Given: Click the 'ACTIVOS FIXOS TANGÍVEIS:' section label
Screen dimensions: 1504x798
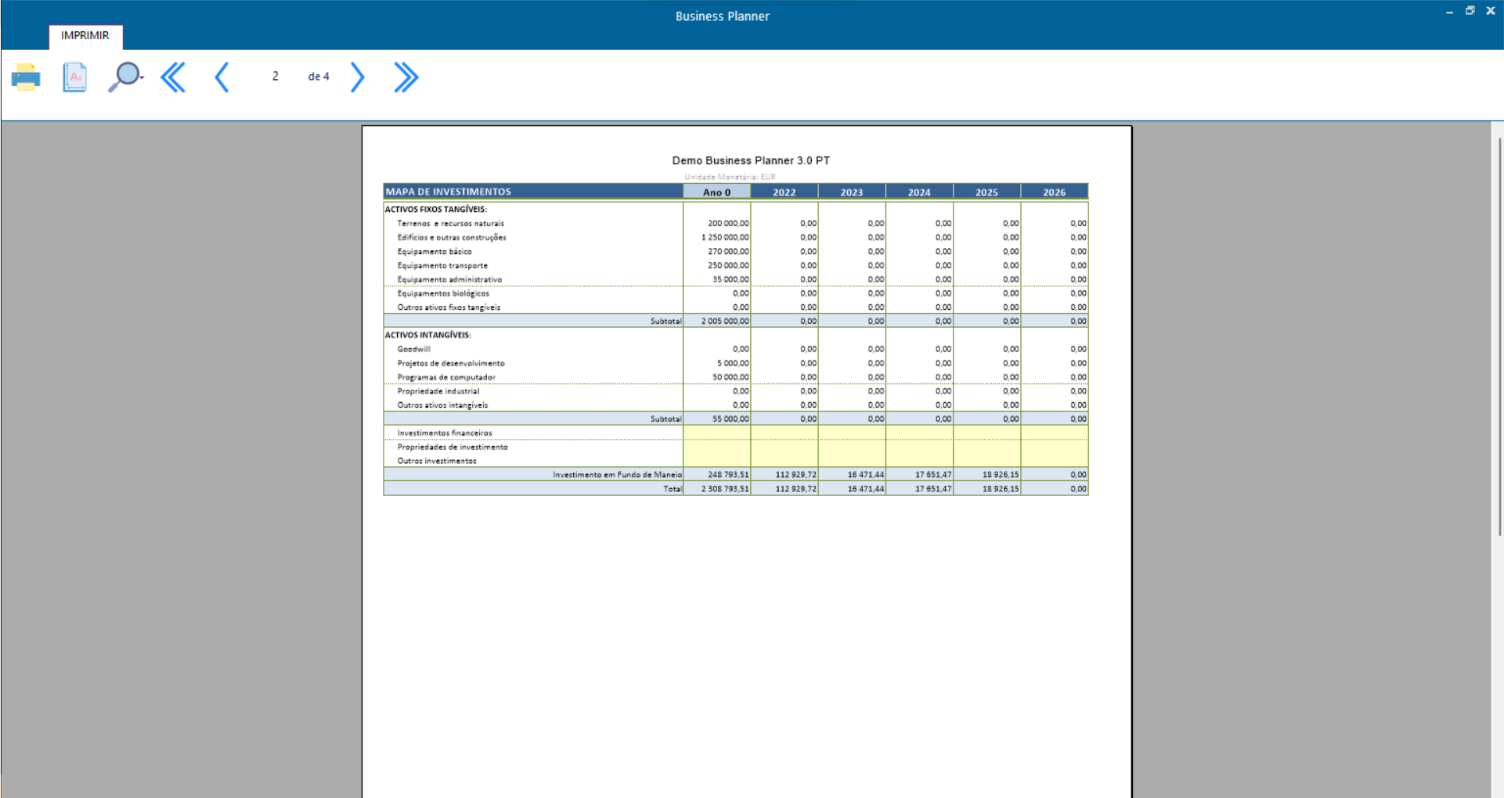Looking at the screenshot, I should tap(435, 210).
